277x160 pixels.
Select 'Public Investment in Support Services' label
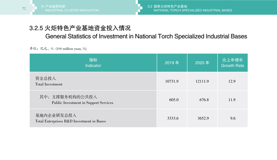tap(82, 103)
